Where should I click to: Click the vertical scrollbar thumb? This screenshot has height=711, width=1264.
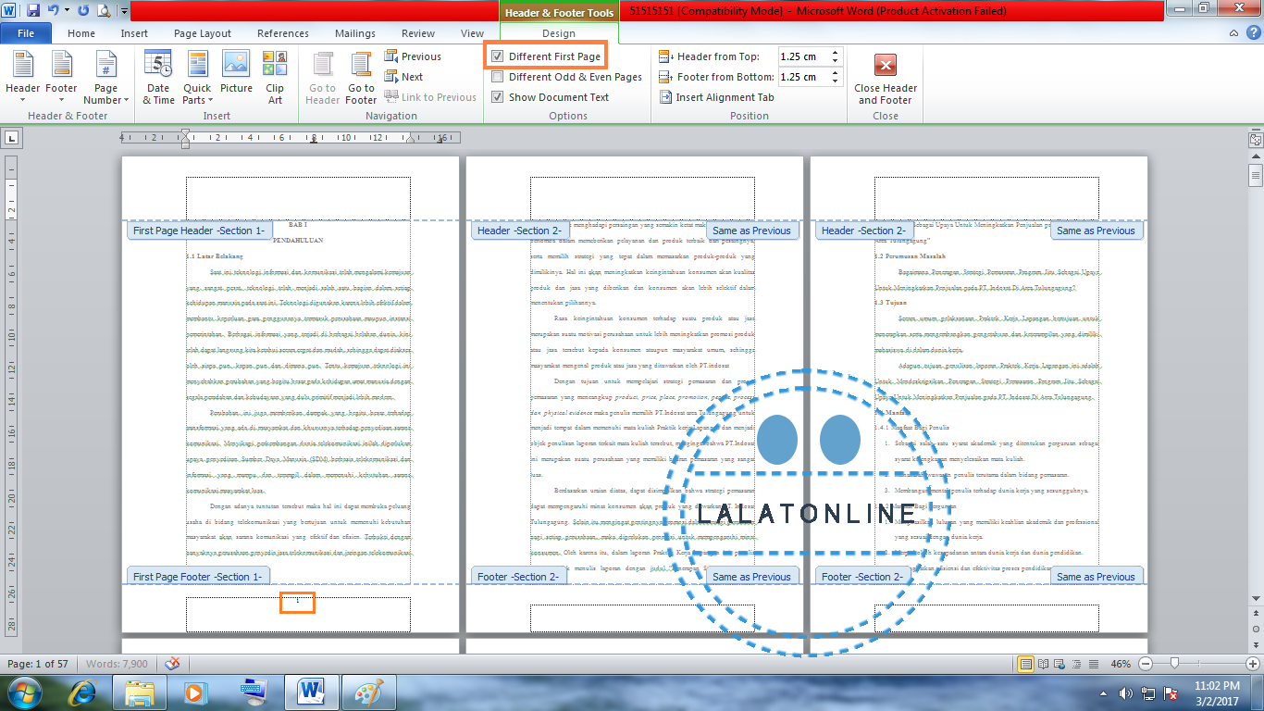click(x=1256, y=175)
